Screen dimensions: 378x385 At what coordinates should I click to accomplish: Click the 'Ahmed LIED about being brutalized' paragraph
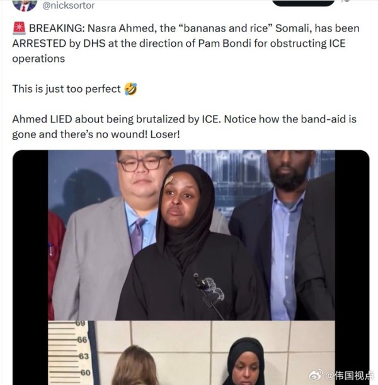[x=185, y=127]
